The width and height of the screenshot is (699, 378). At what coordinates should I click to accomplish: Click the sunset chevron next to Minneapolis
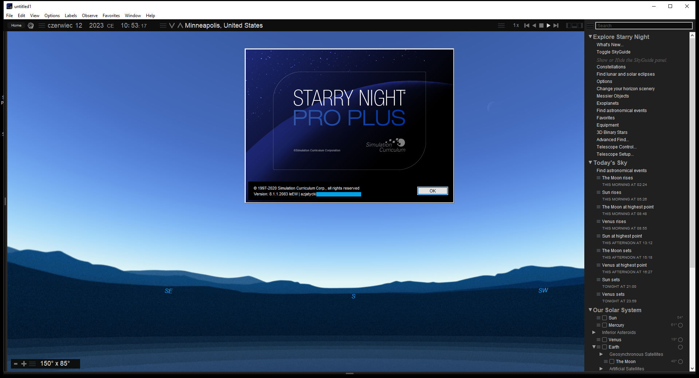coord(171,25)
